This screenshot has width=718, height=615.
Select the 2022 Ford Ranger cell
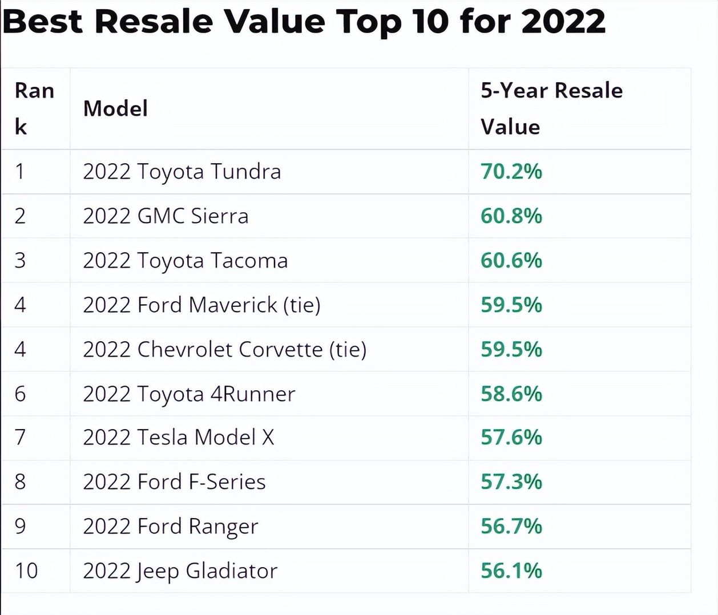170,527
